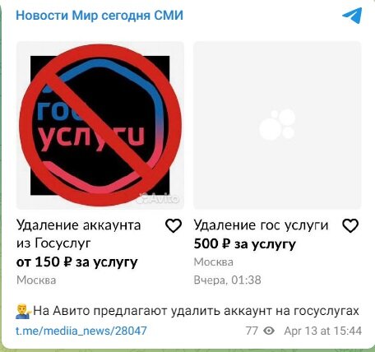Click the Avito watermark on the Госуслуги image
This screenshot has width=375, height=352.
coord(159,198)
